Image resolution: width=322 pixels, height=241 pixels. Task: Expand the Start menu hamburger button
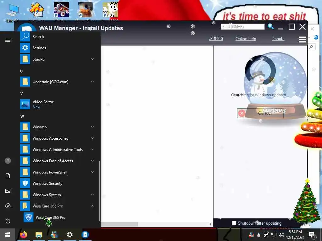[8, 40]
